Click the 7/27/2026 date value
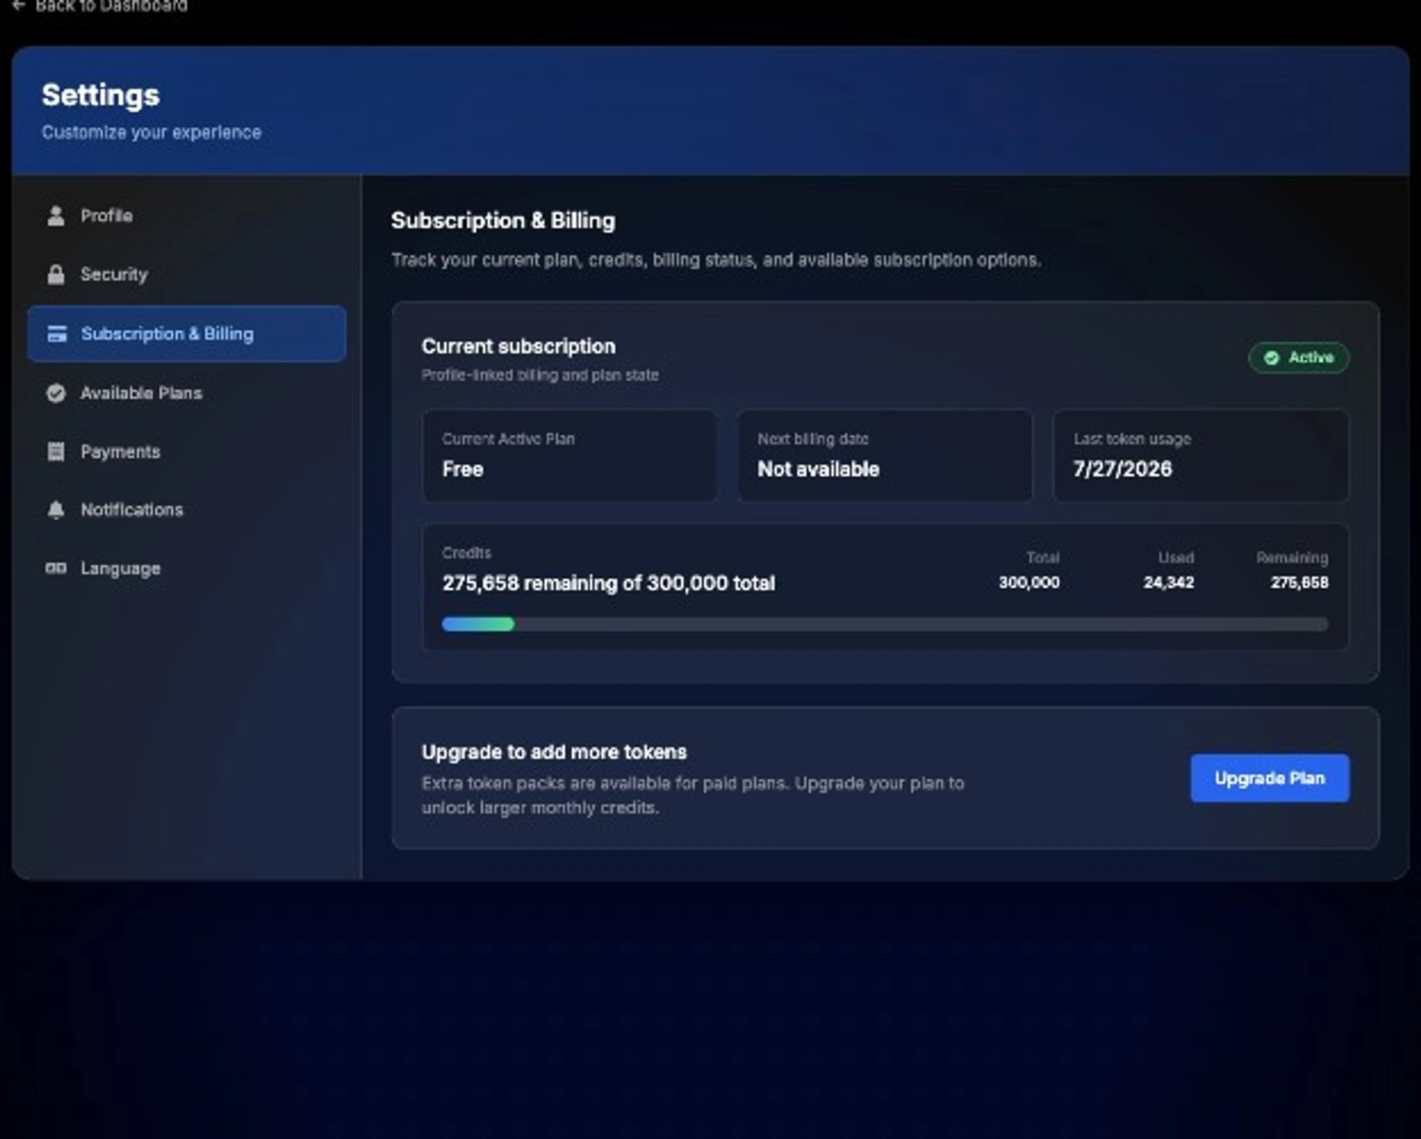This screenshot has height=1139, width=1421. click(1122, 469)
